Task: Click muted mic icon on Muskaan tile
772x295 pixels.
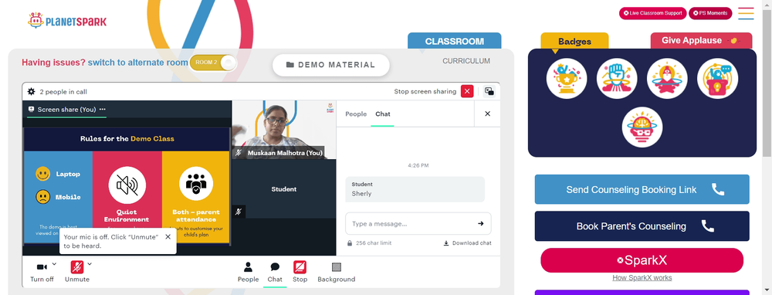Action: coord(239,153)
